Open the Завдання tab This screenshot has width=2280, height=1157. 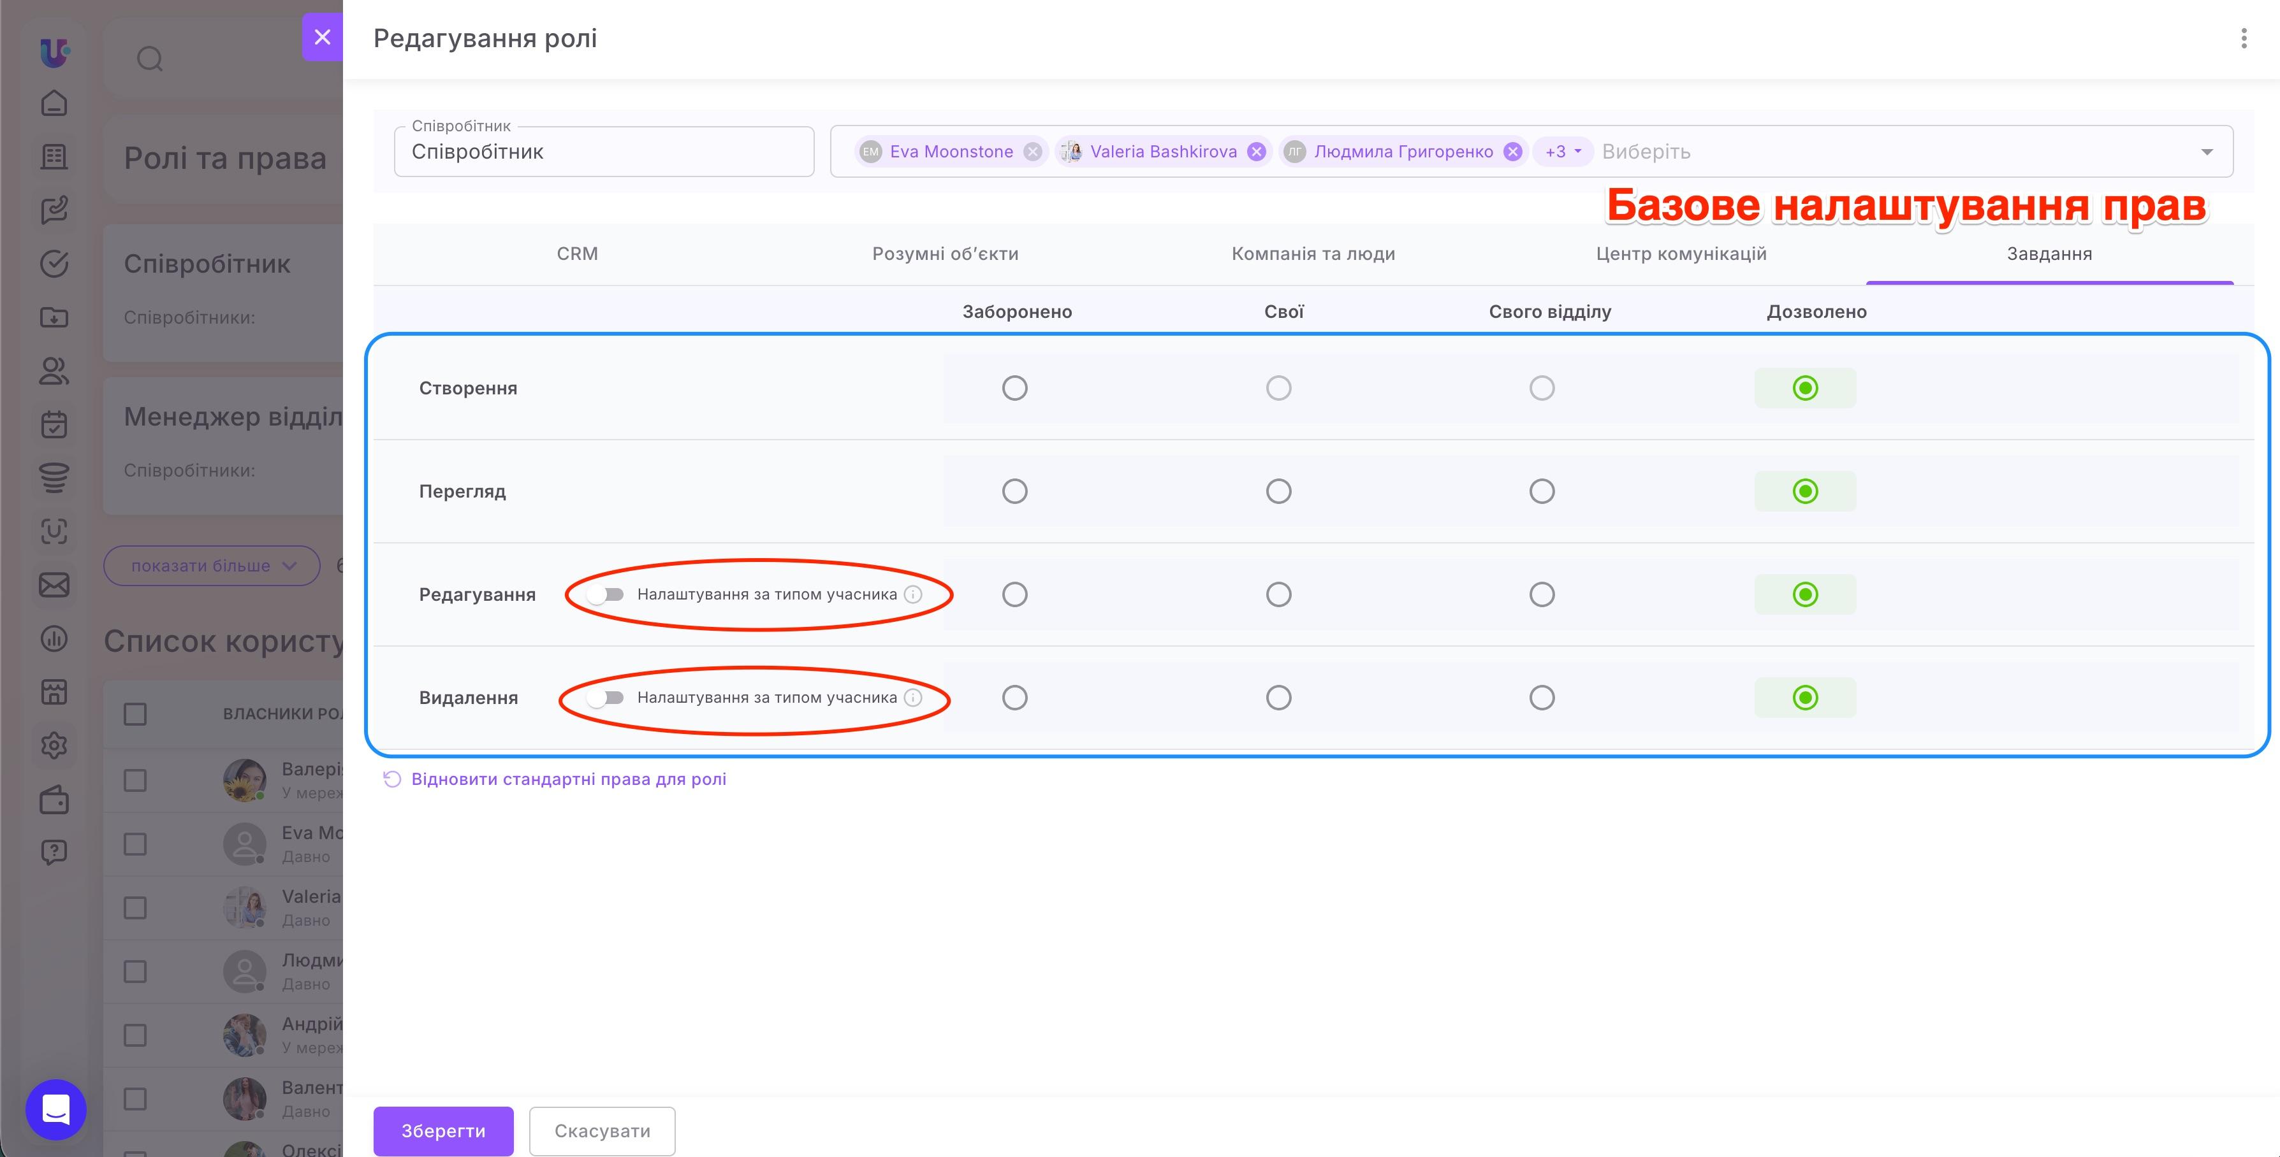pyautogui.click(x=2050, y=254)
